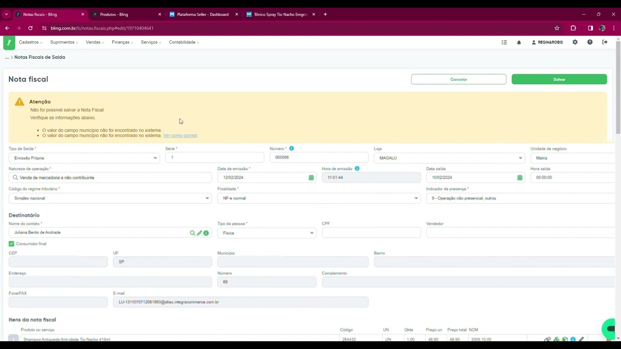Go back in browser history
Screen dimensions: 621x349
pos(7,28)
